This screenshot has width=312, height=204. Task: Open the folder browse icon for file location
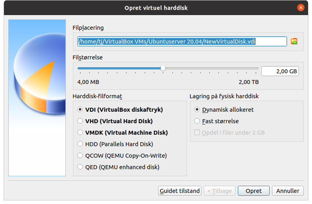(294, 41)
